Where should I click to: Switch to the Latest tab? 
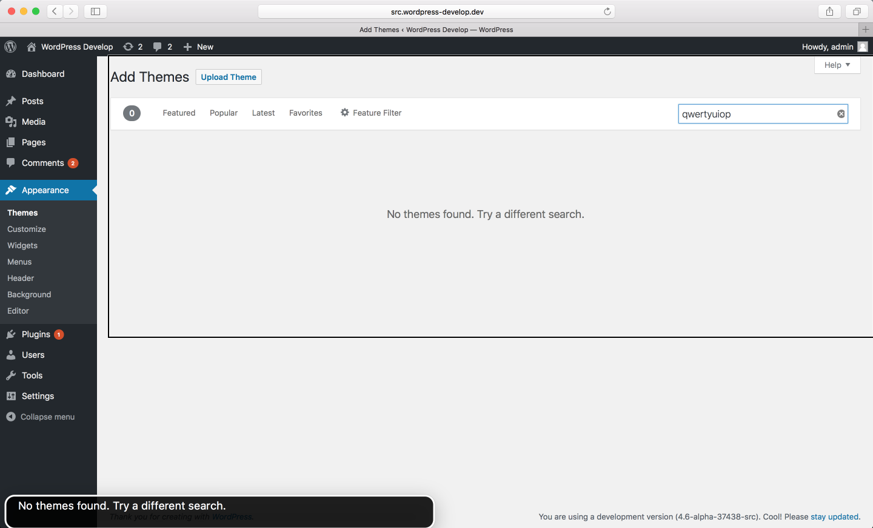click(x=263, y=113)
